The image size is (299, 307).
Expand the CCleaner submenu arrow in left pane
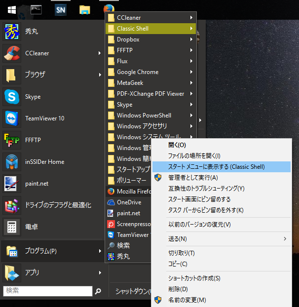100,53
